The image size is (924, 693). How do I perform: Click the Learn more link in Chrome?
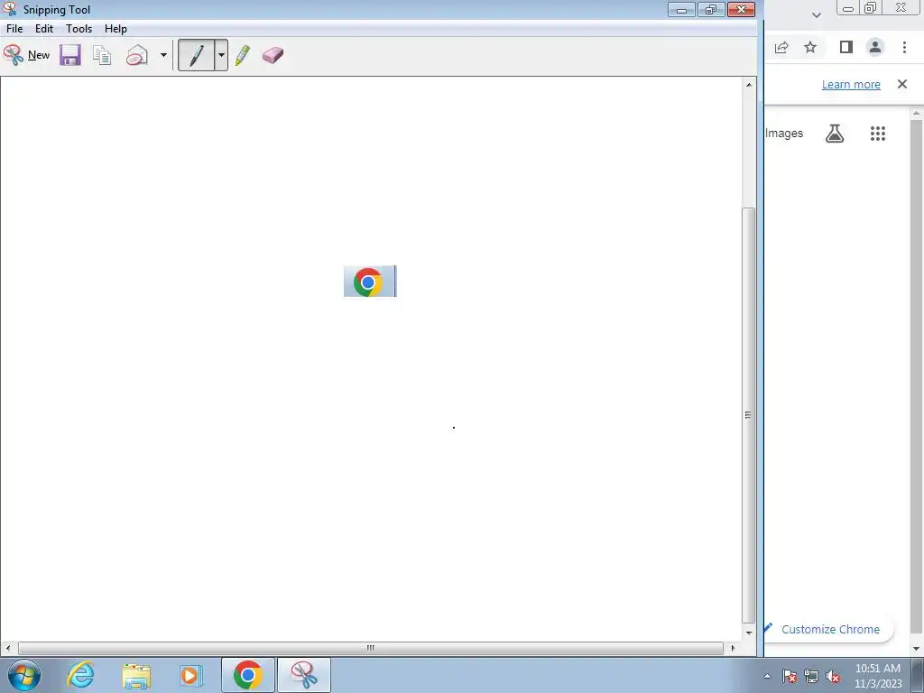pos(851,84)
